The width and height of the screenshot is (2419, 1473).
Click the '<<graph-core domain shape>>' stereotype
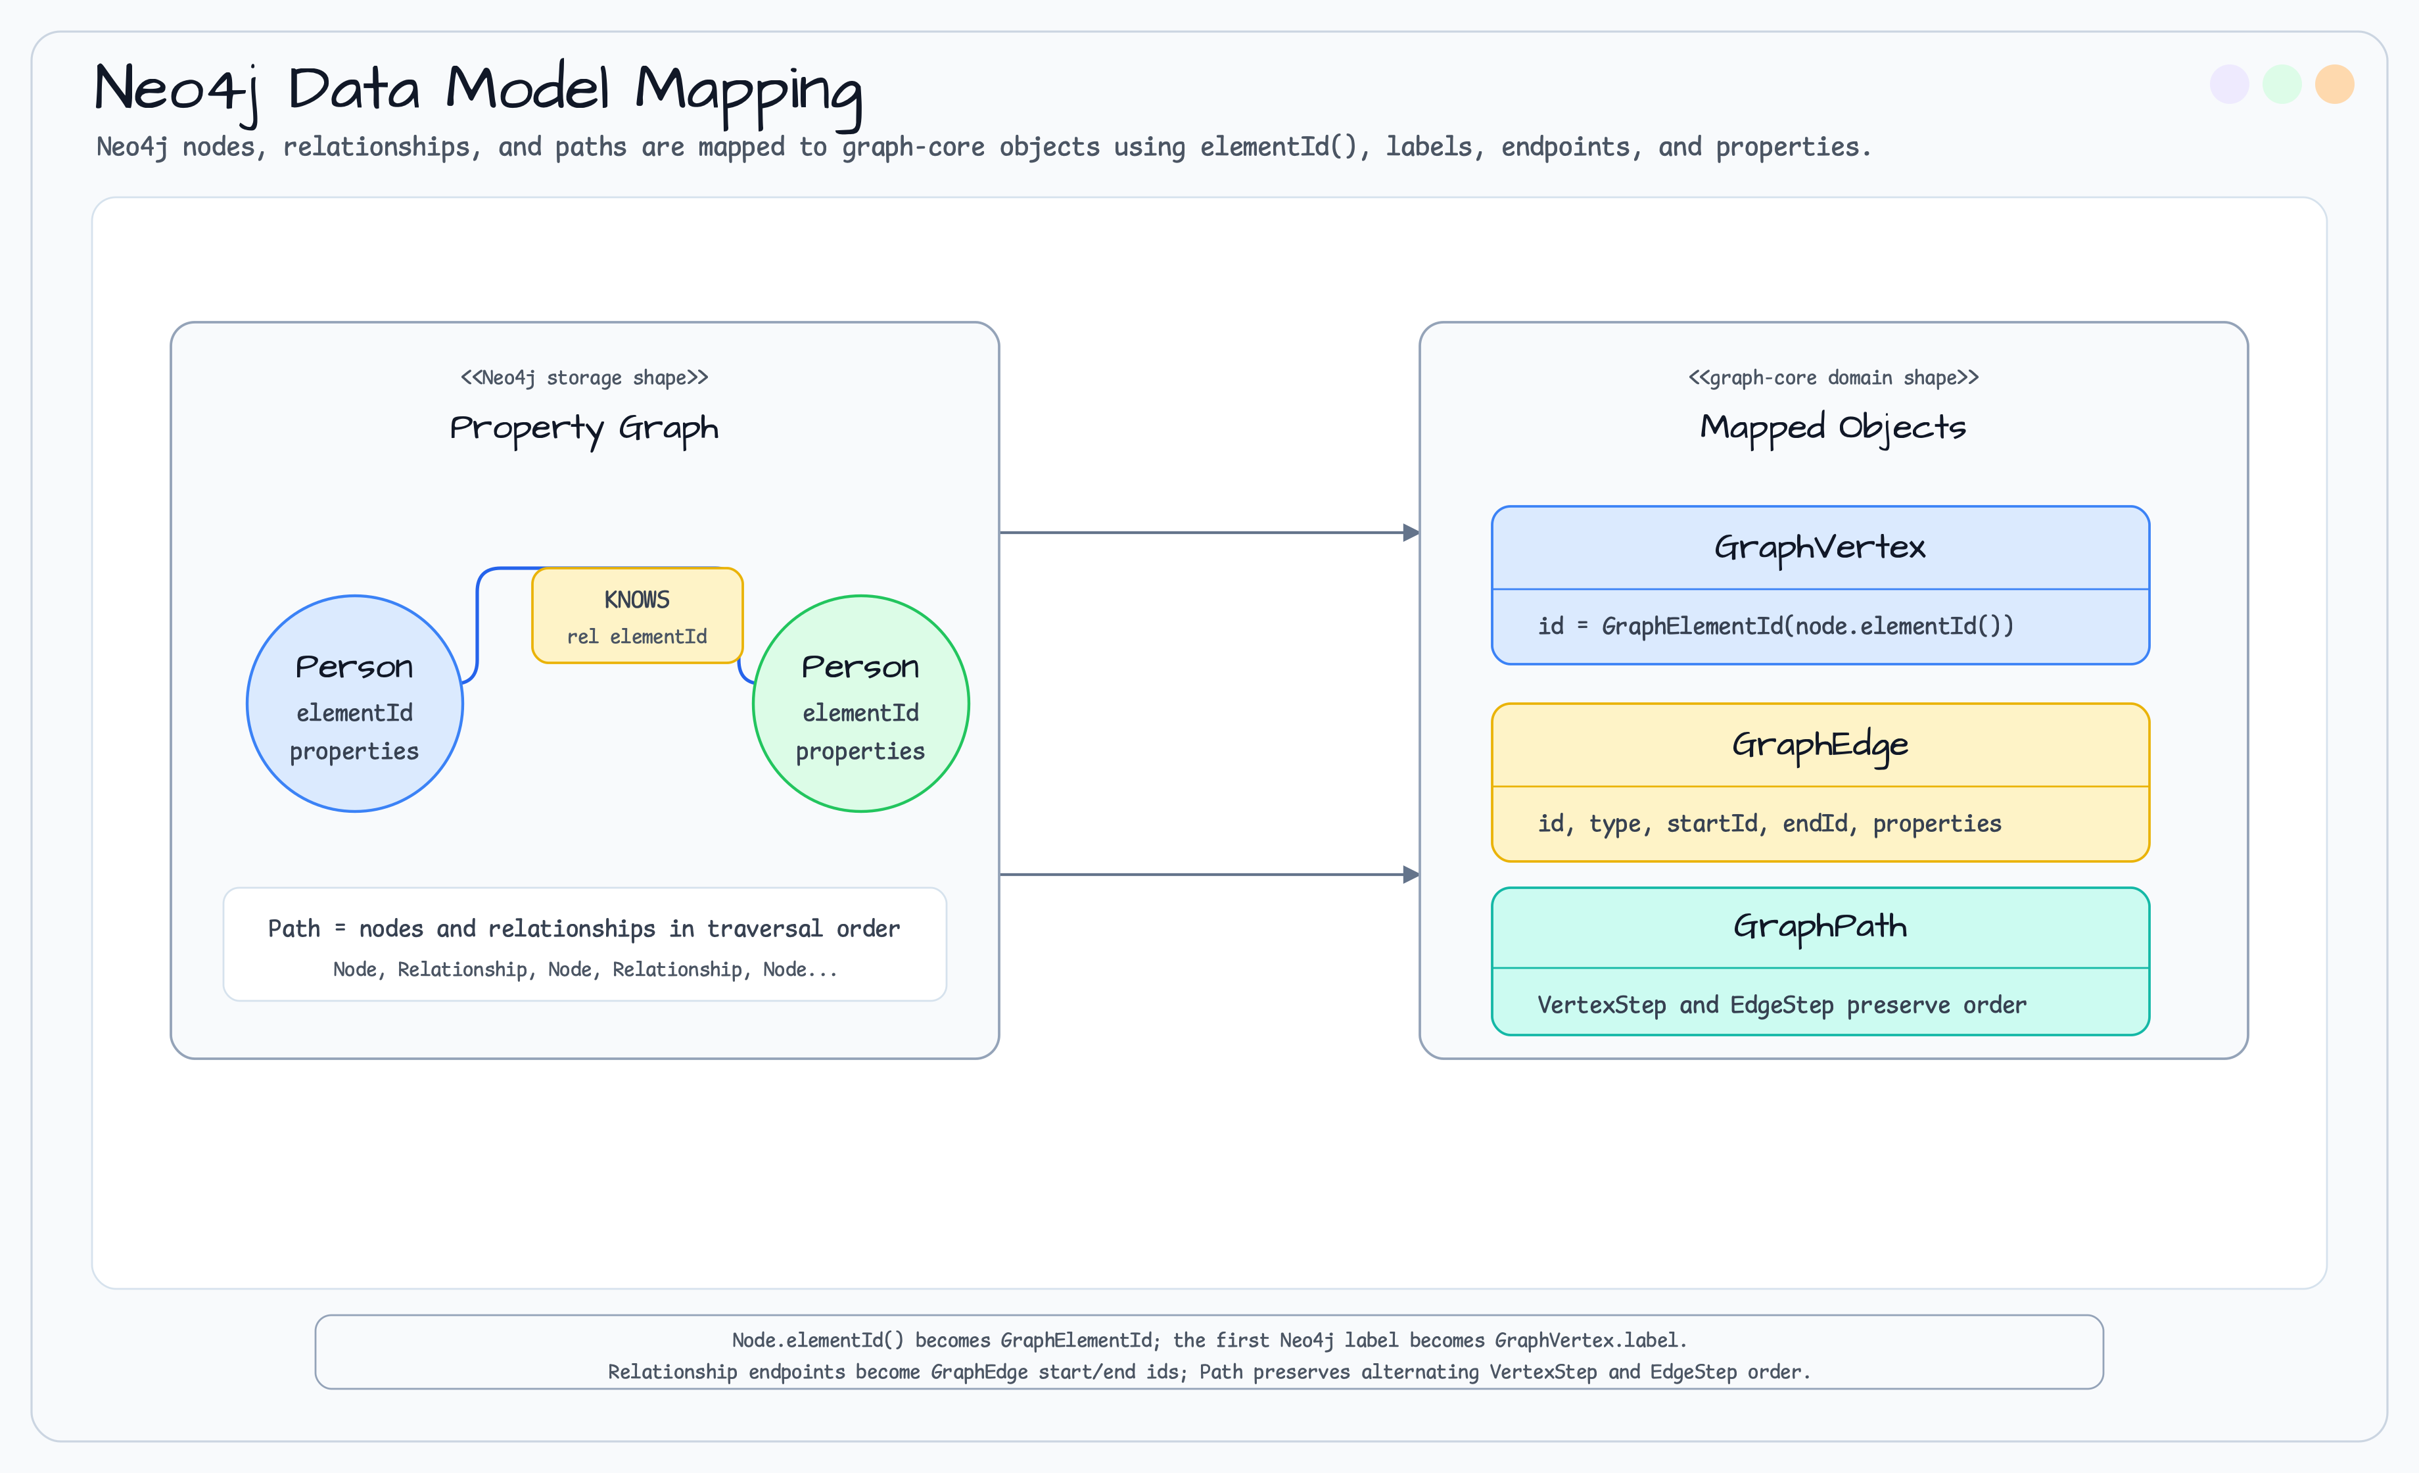[1833, 378]
